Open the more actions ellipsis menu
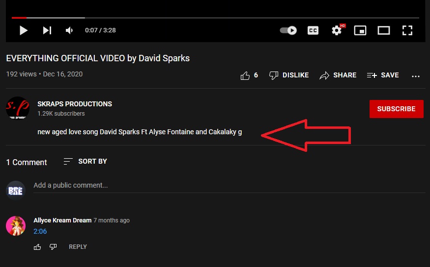Screen dimensions: 430x267 click(416, 76)
